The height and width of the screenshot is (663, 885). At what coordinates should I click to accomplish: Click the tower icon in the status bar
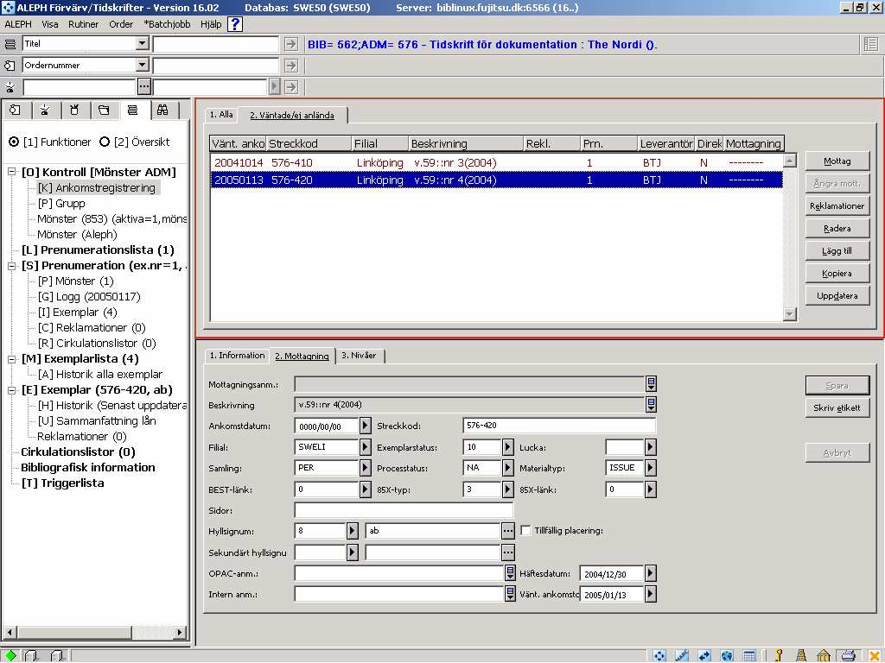coord(800,656)
